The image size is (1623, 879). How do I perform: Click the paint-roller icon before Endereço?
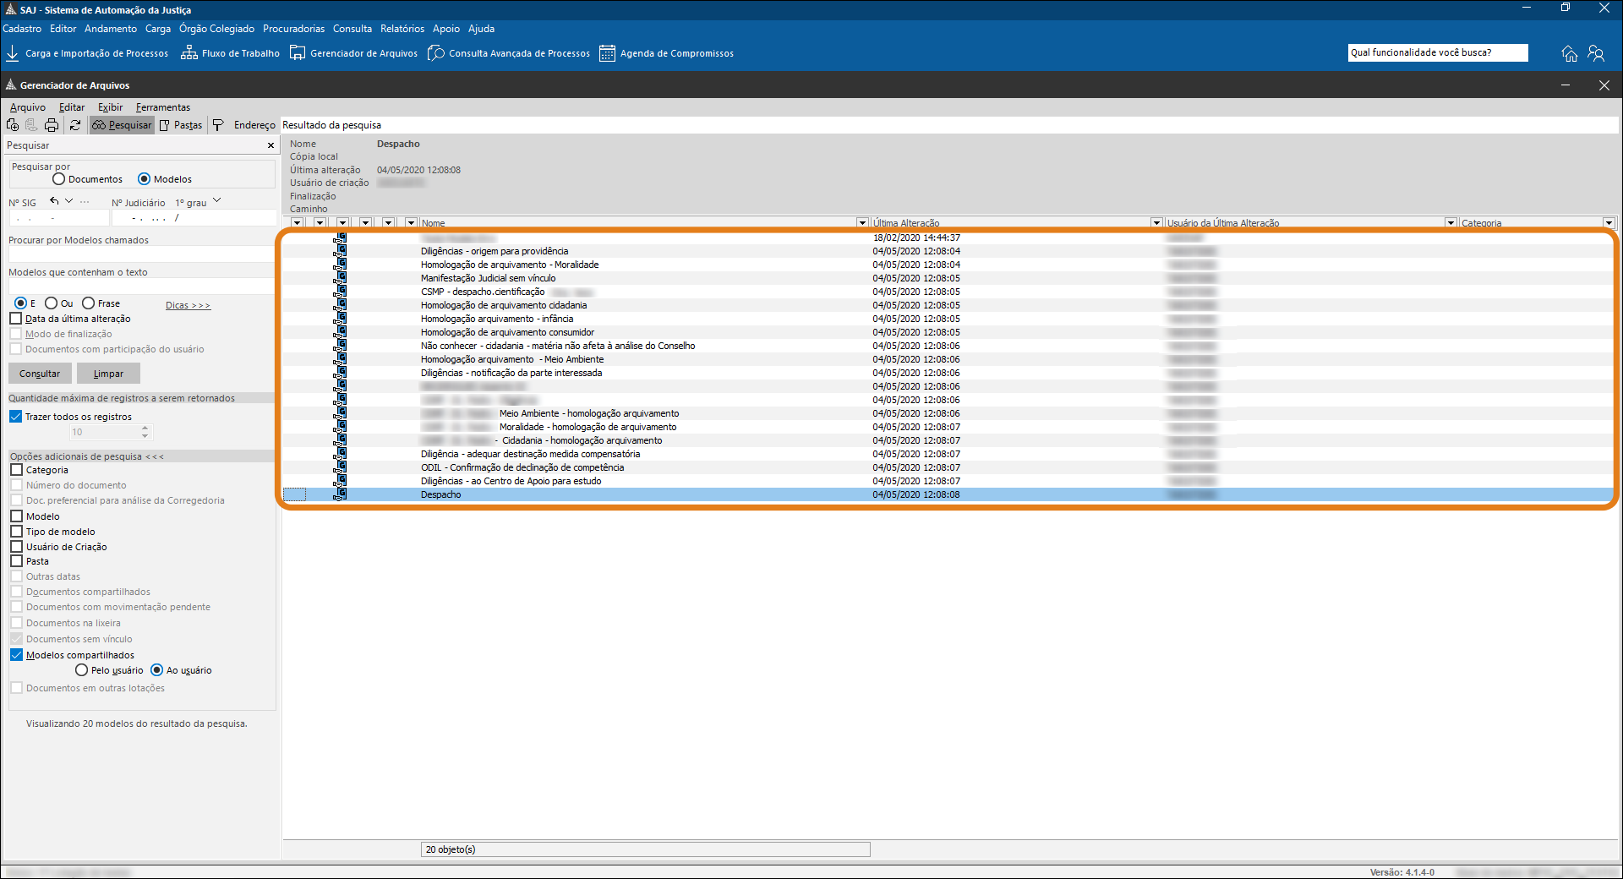218,125
